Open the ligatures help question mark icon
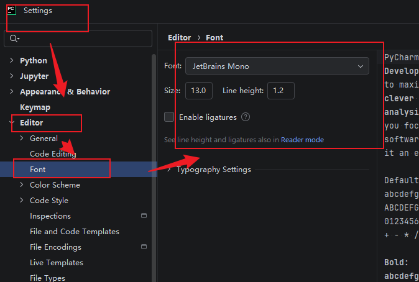This screenshot has height=282, width=419. coord(246,117)
